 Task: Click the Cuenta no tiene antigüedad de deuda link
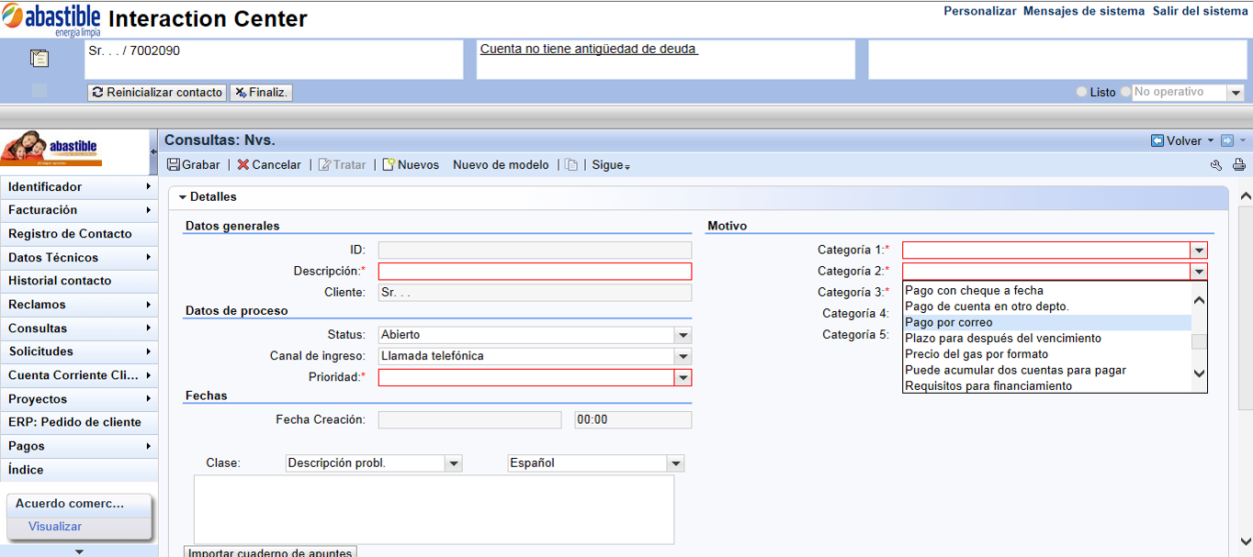589,49
